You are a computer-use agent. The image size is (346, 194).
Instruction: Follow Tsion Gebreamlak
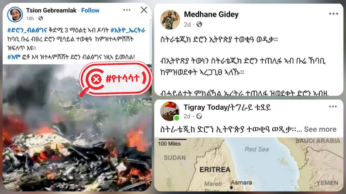pos(90,10)
